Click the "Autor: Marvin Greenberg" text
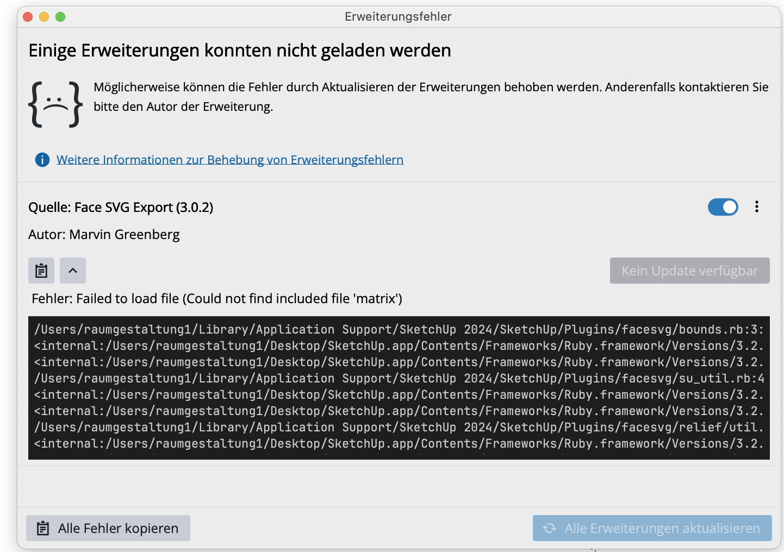This screenshot has height=552, width=784. 104,235
